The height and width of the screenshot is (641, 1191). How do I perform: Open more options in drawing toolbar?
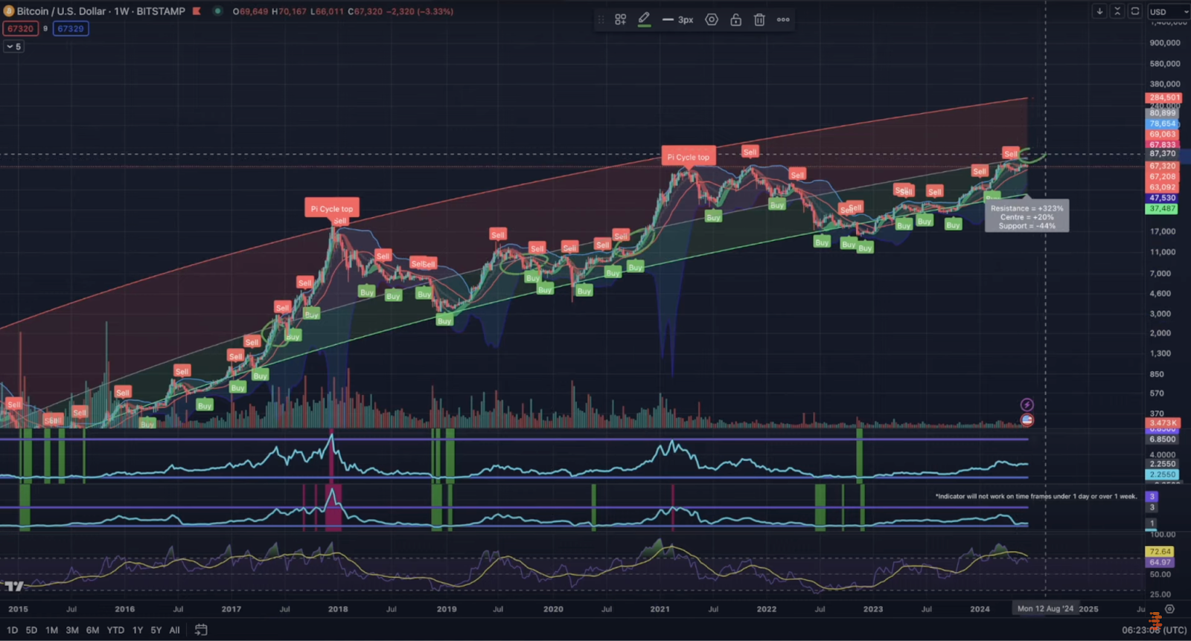tap(783, 20)
